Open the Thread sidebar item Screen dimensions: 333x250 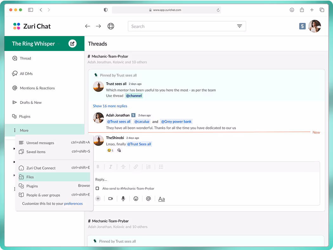pos(44,58)
